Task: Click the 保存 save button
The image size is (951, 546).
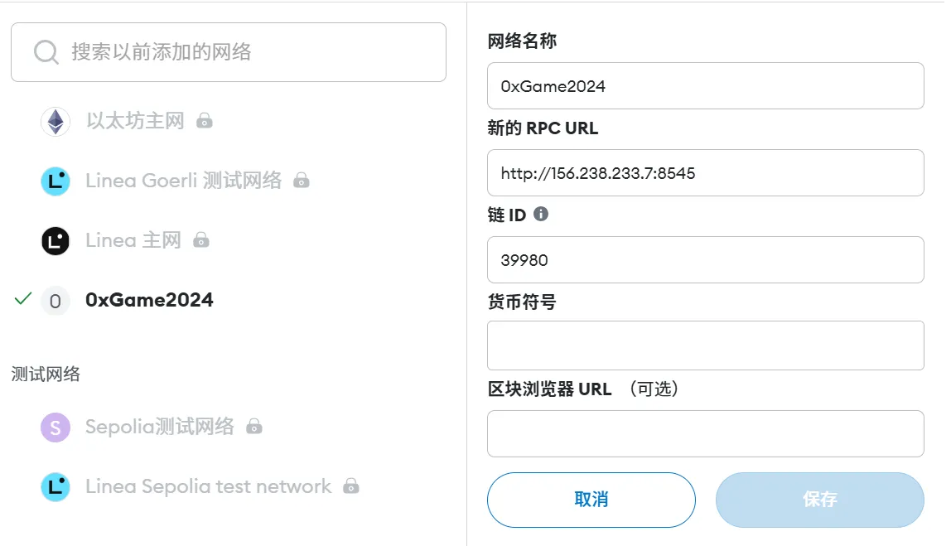Action: click(x=820, y=500)
